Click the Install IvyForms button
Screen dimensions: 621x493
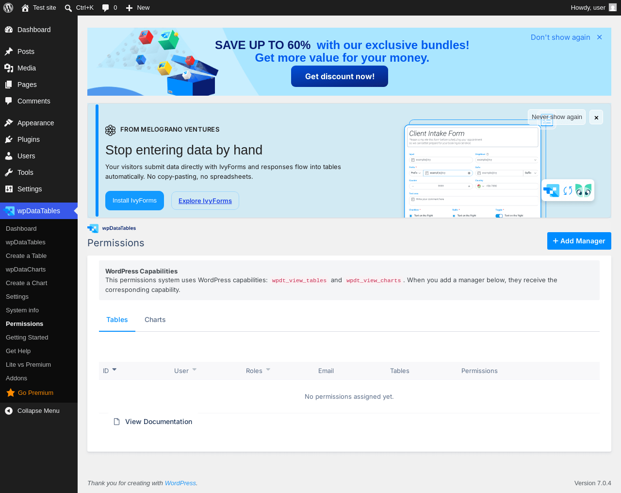[134, 201]
